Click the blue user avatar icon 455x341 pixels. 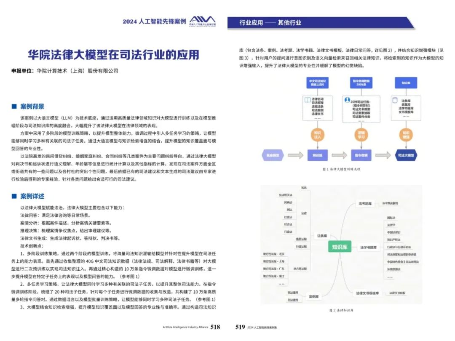[347, 100]
